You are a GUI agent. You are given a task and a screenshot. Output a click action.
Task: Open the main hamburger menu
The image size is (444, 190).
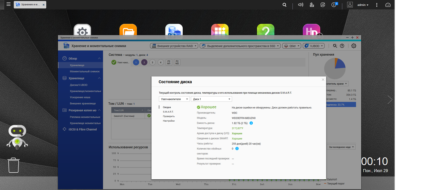(9, 5)
